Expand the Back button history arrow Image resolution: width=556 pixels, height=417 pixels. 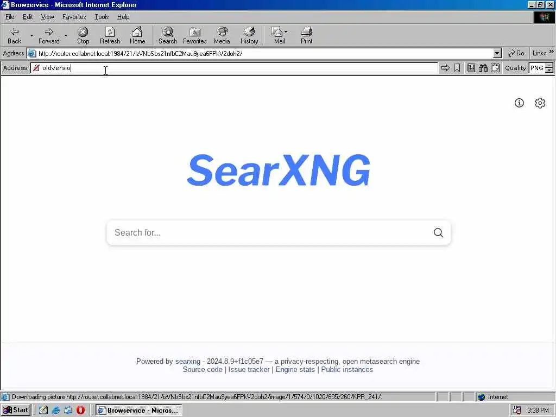click(31, 35)
